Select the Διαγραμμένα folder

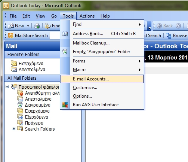point(38,105)
